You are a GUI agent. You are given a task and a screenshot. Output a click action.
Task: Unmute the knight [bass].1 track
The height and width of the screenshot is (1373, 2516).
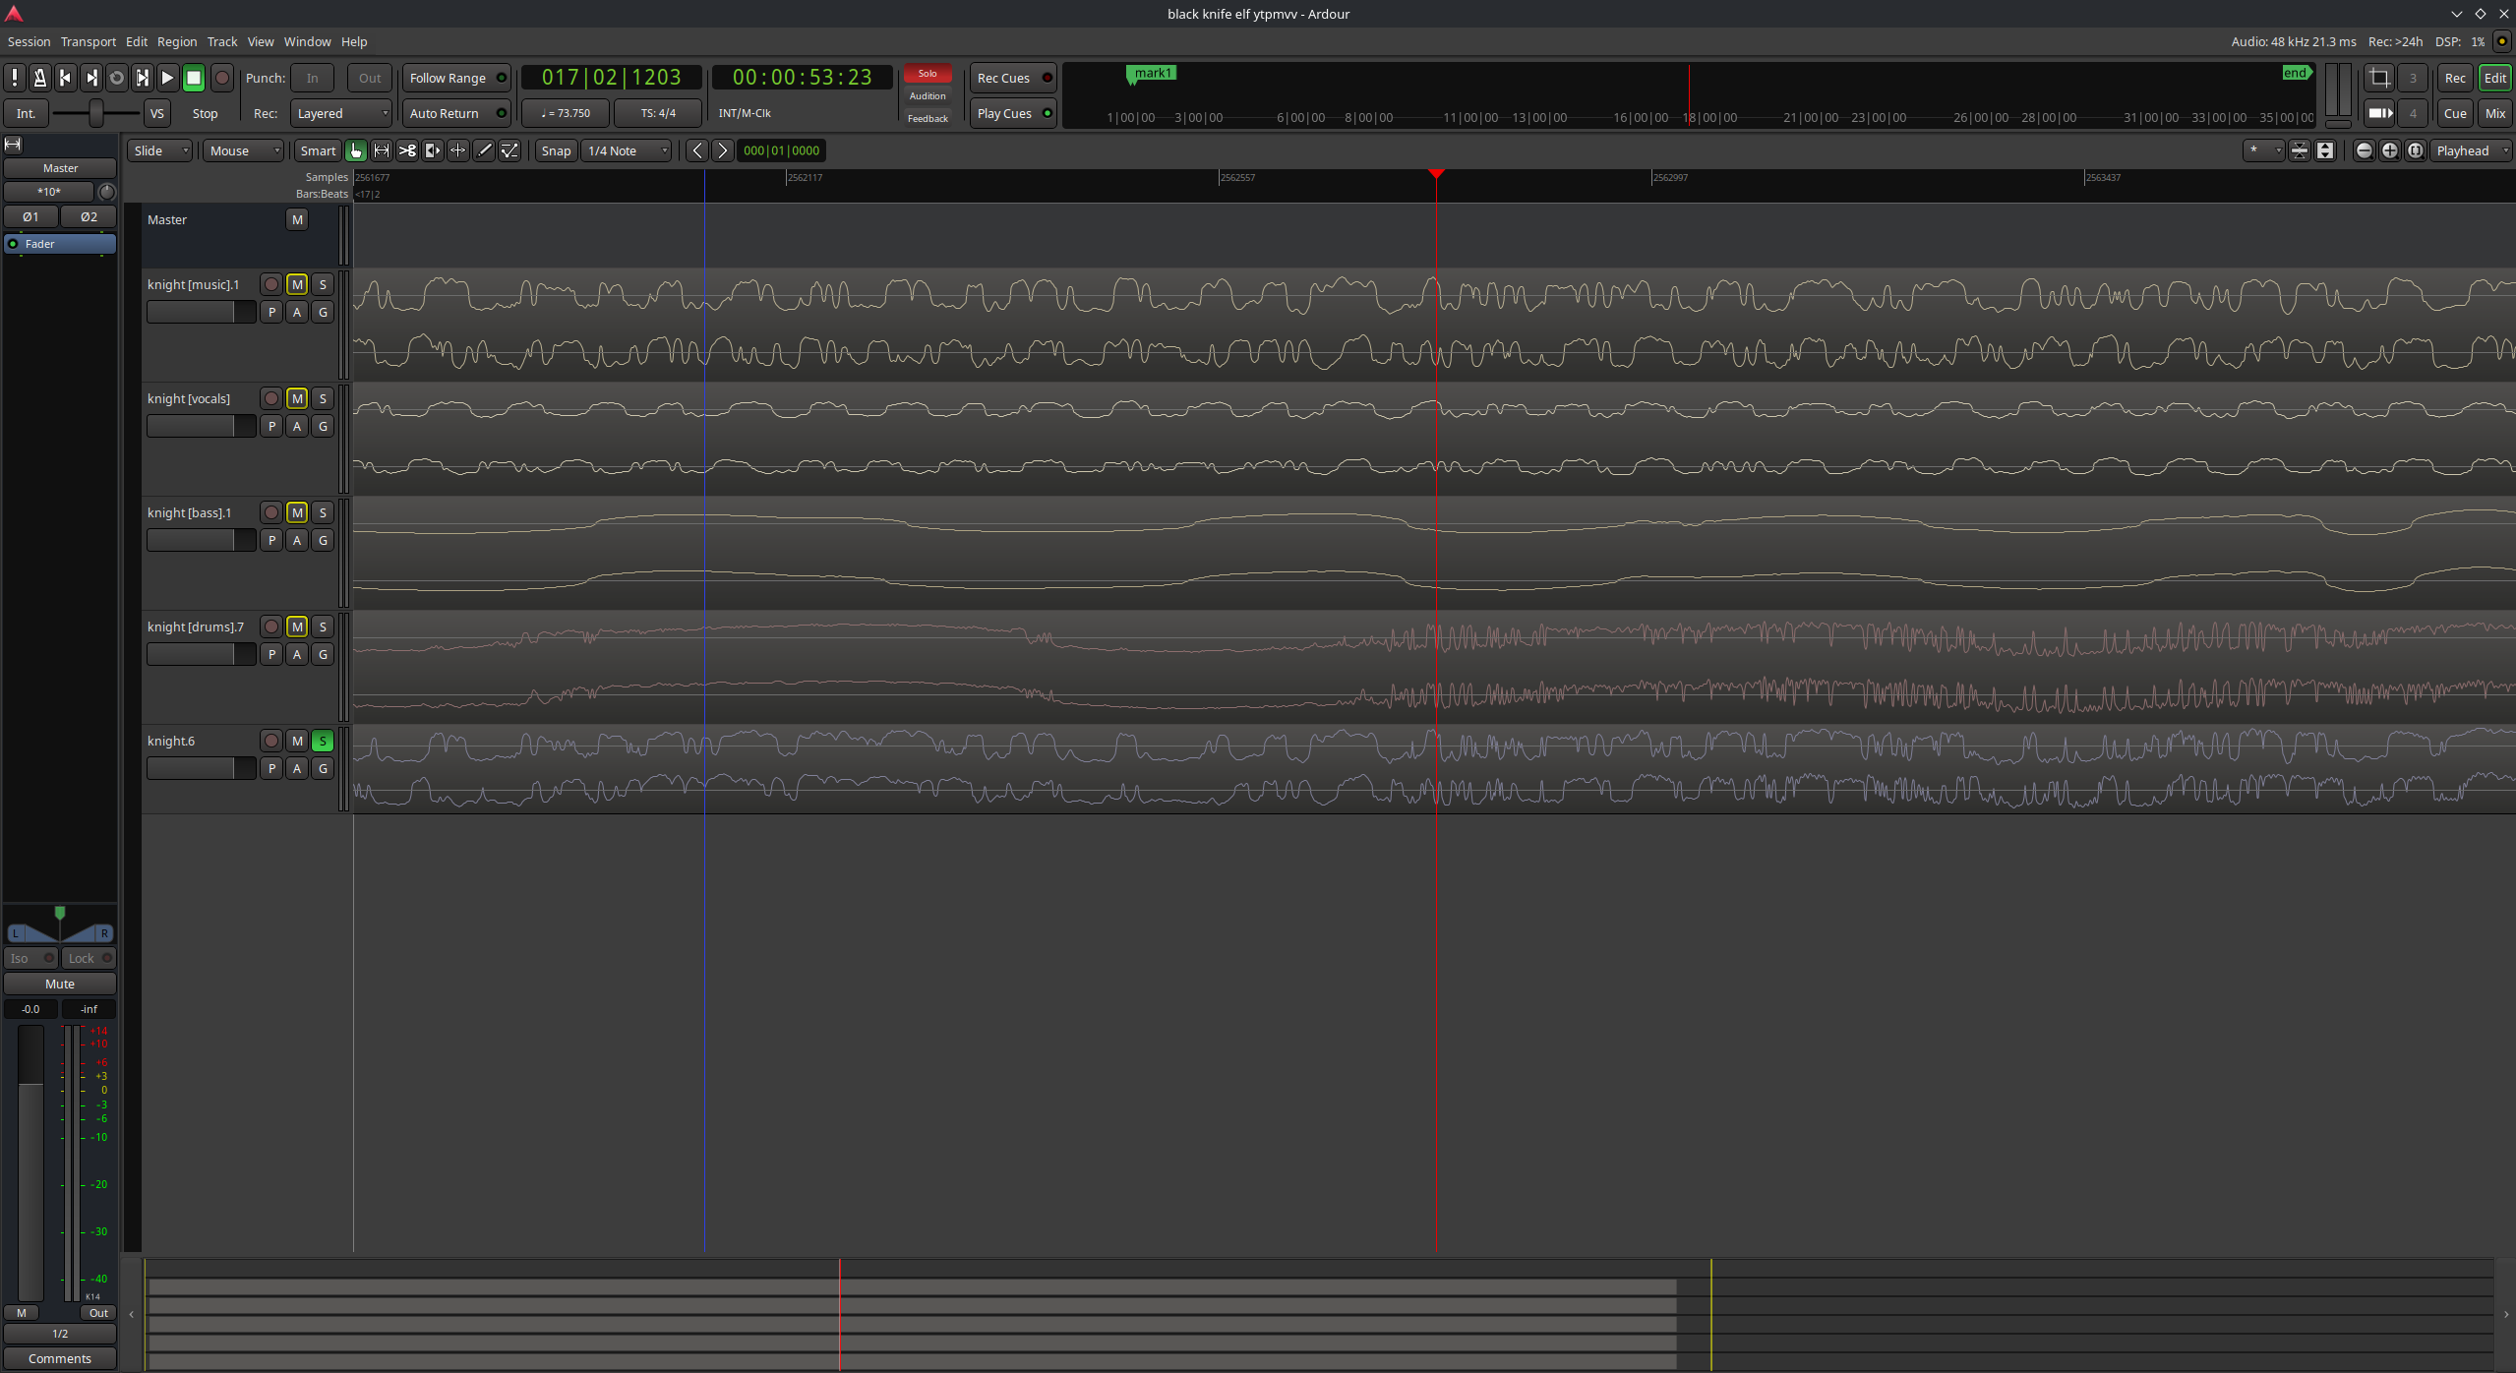(x=297, y=512)
